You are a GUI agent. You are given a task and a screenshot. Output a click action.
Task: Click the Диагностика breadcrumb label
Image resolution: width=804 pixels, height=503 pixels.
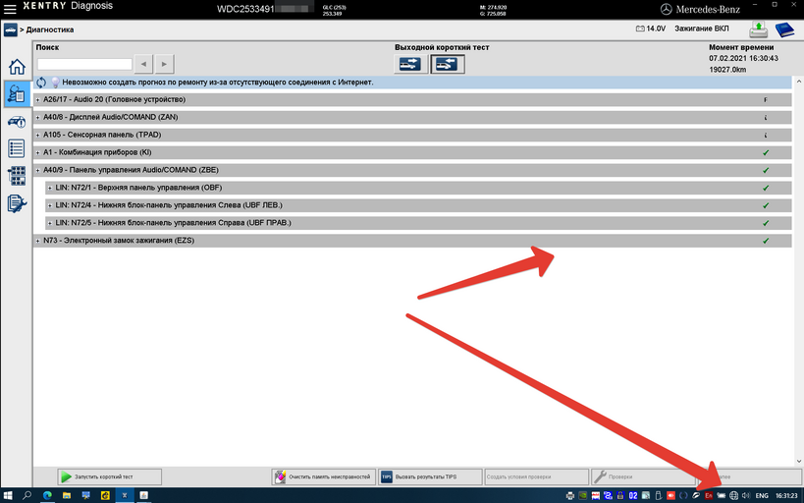coord(50,29)
